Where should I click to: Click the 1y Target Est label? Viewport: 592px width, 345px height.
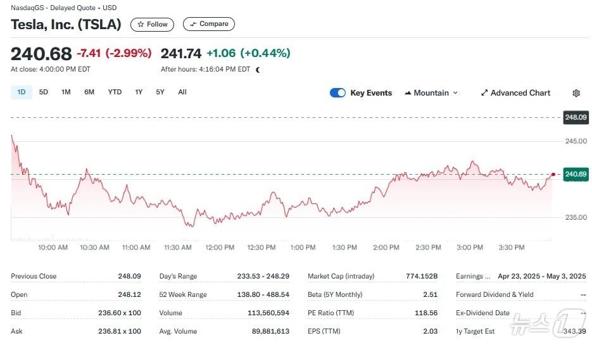point(475,331)
